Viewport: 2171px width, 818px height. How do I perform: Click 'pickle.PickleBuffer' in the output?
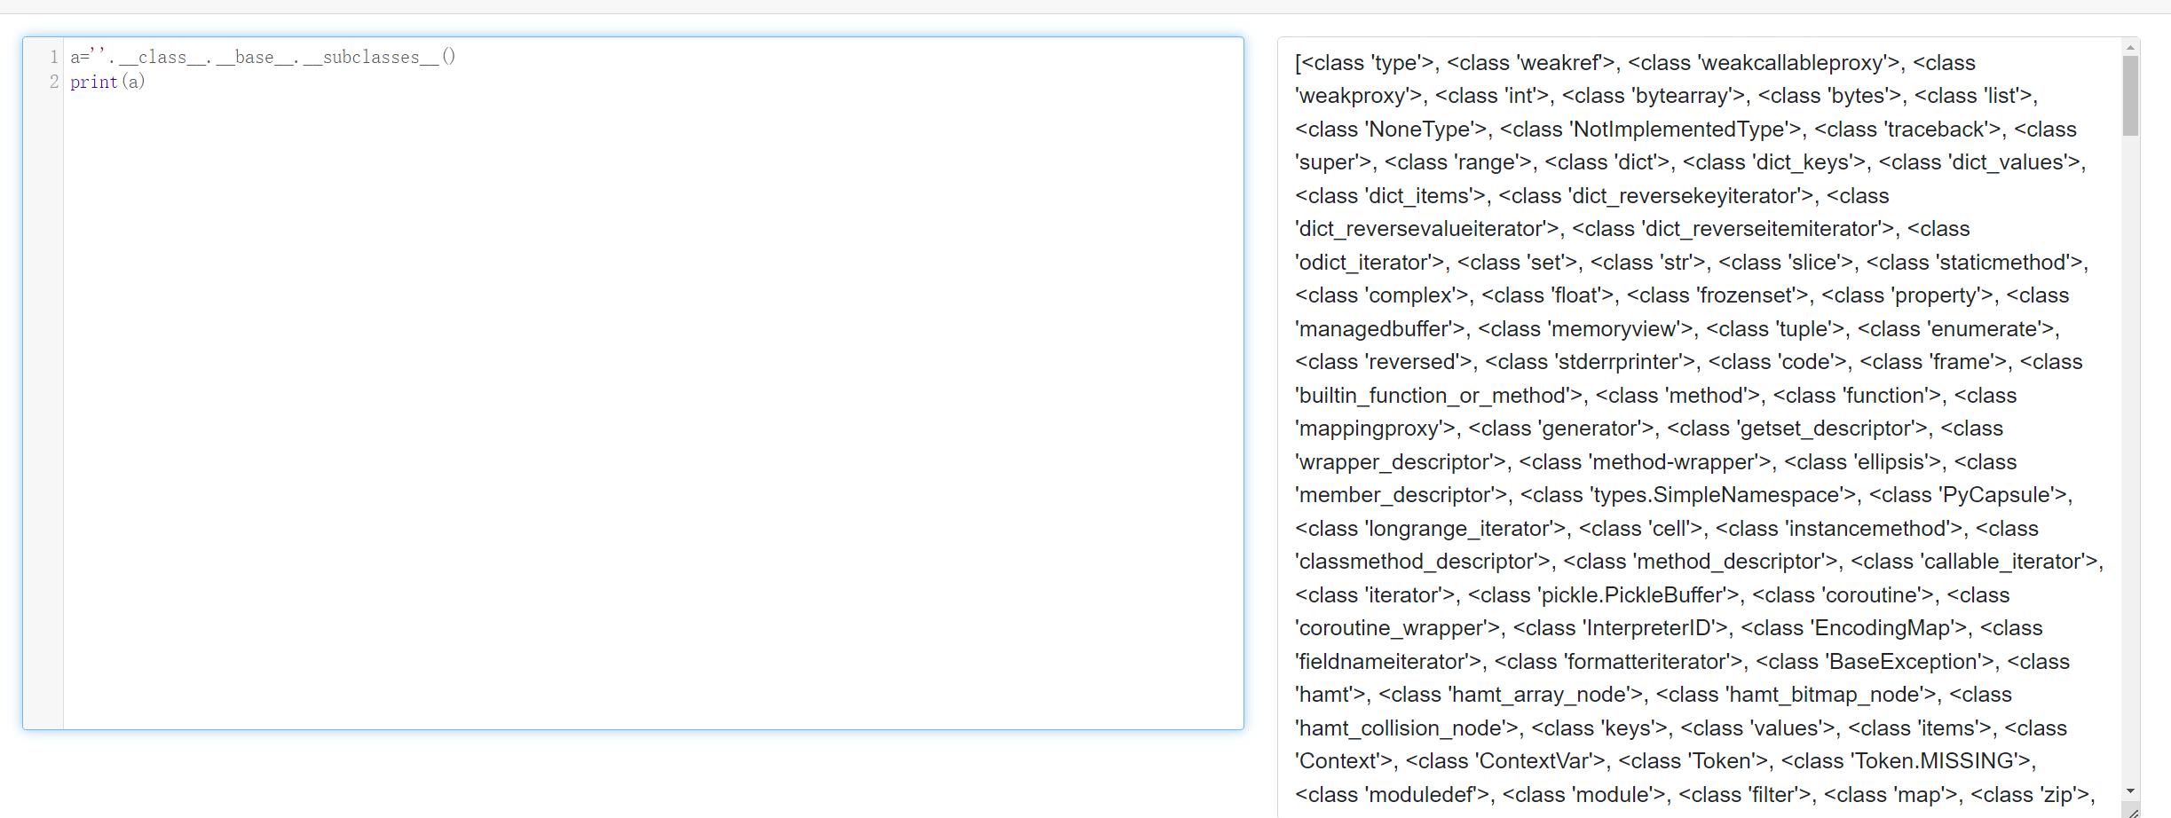(1631, 595)
